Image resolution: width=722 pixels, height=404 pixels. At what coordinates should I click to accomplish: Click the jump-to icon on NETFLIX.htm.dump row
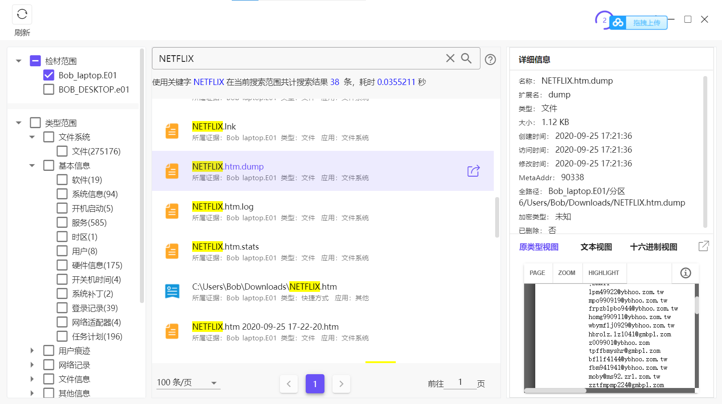click(x=473, y=171)
